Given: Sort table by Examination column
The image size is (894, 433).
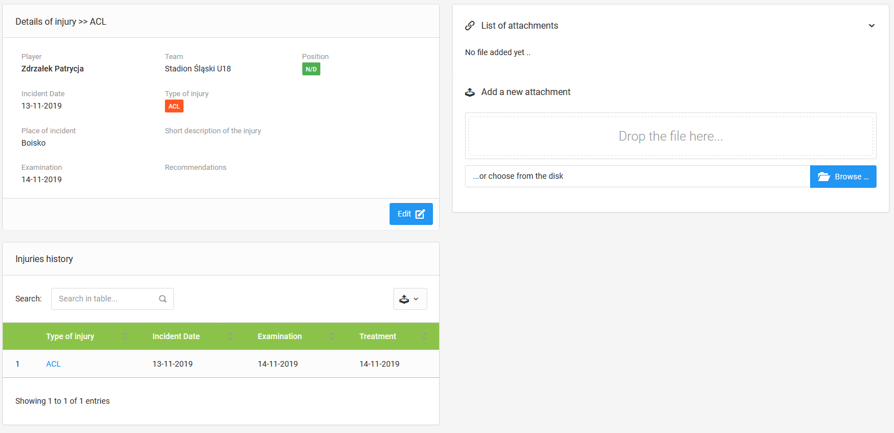Looking at the screenshot, I should click(x=280, y=336).
